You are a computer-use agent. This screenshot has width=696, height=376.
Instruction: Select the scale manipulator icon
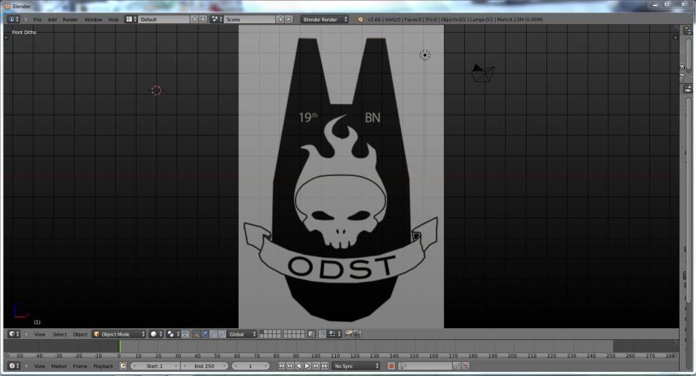tap(222, 334)
